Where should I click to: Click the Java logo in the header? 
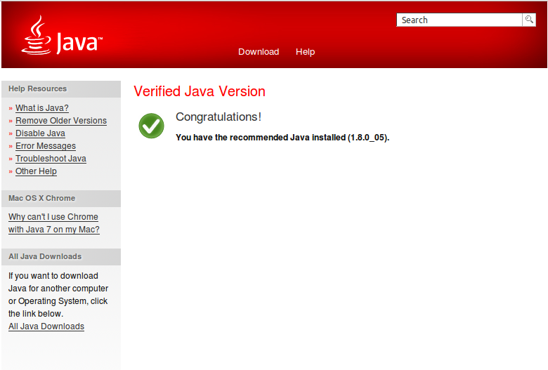pyautogui.click(x=63, y=35)
